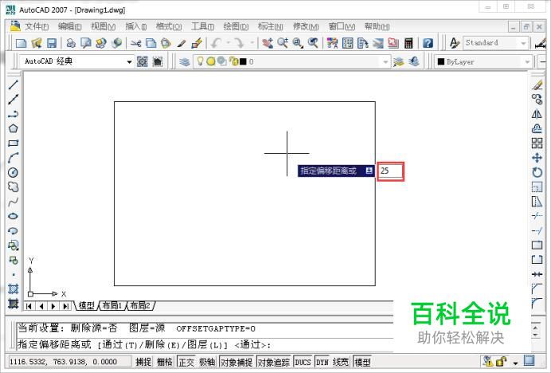Expand the ByLayer color dropdown
Viewport: 551px width, 373px height.
coord(527,62)
